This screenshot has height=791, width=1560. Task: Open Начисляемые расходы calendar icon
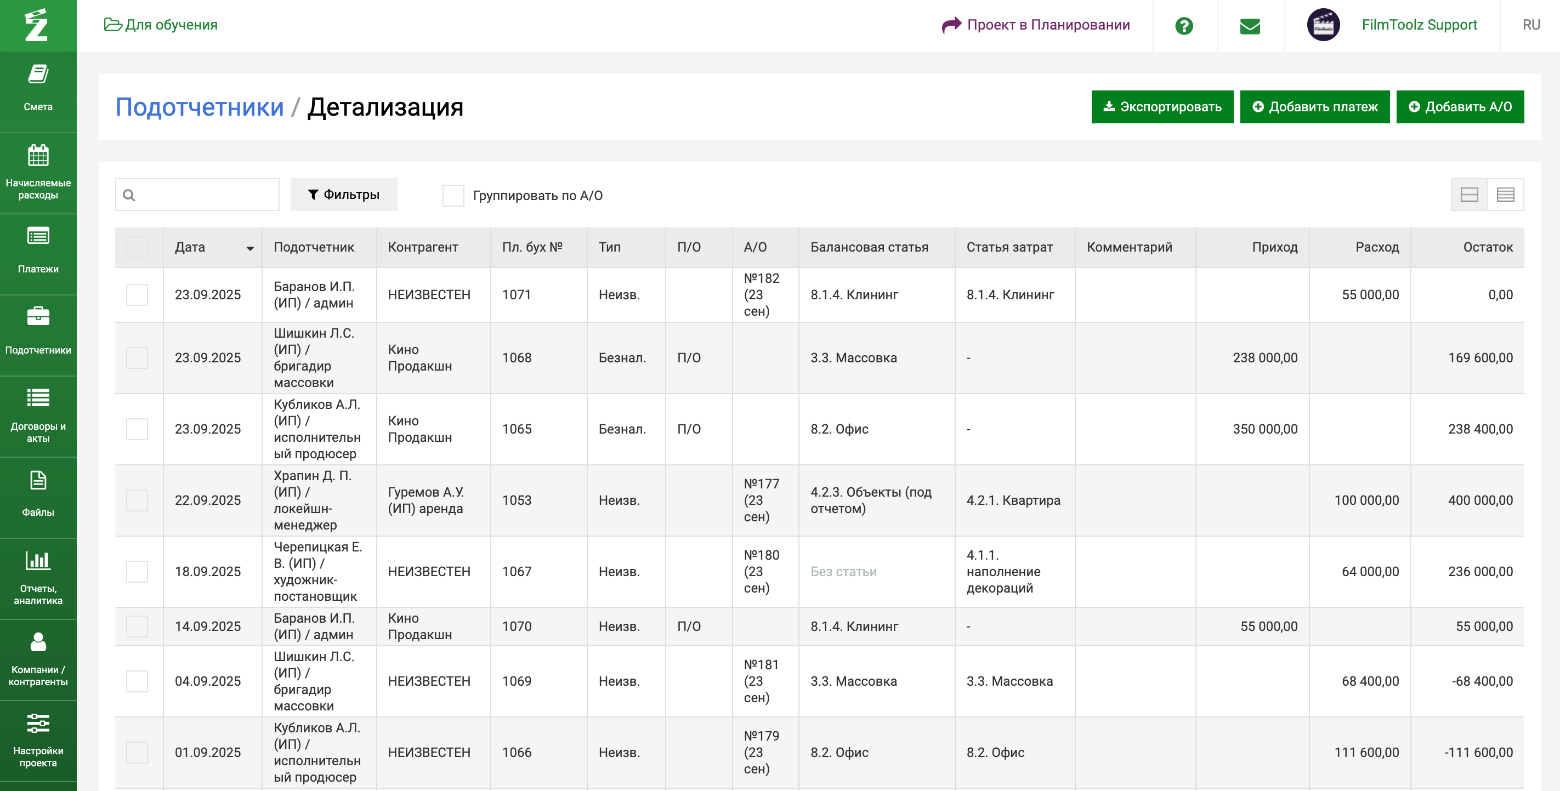[x=38, y=156]
